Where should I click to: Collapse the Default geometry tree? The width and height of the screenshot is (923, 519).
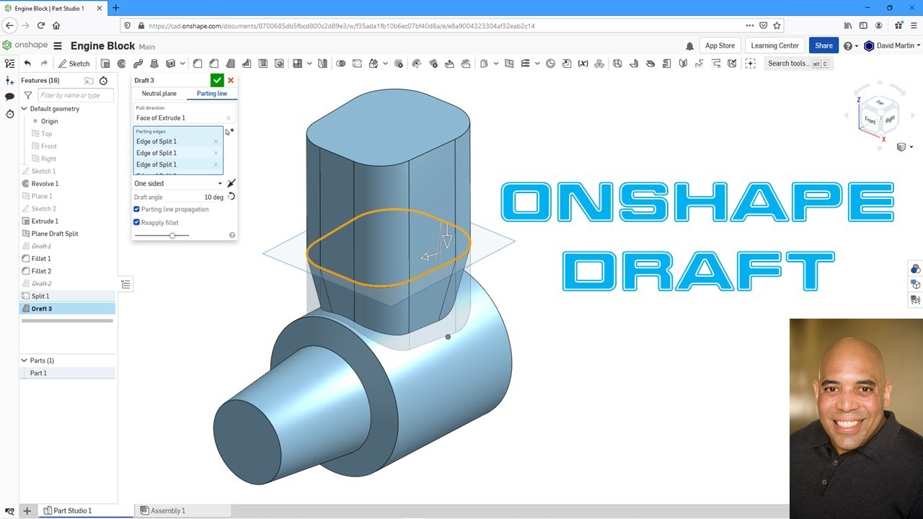coord(24,109)
